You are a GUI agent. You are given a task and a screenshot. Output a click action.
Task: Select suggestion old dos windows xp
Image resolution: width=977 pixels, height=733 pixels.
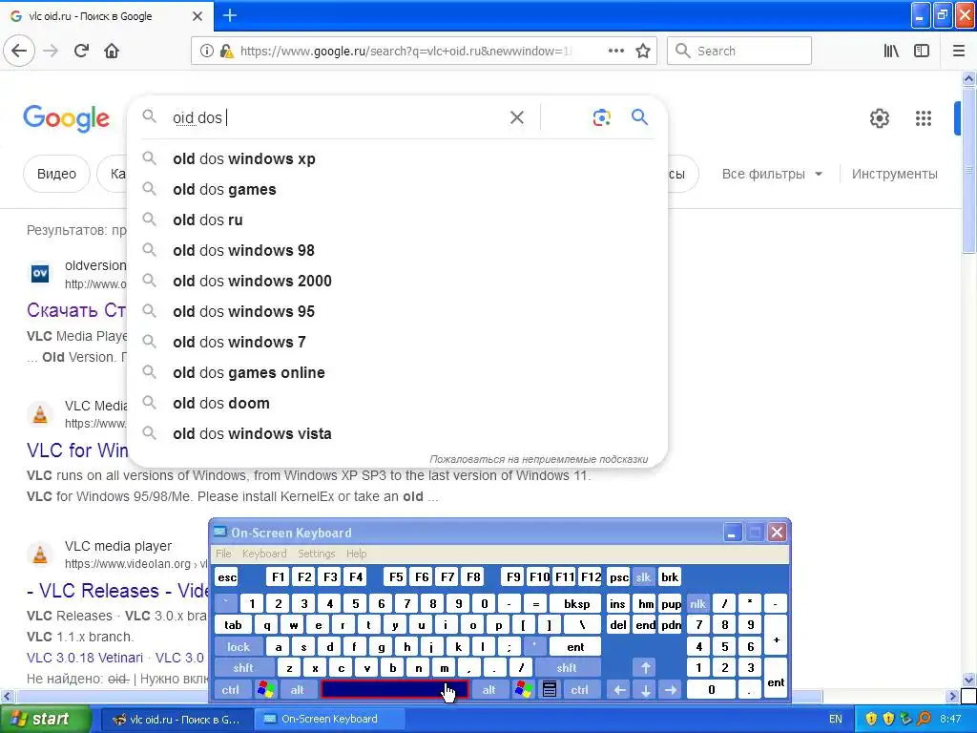point(398,158)
